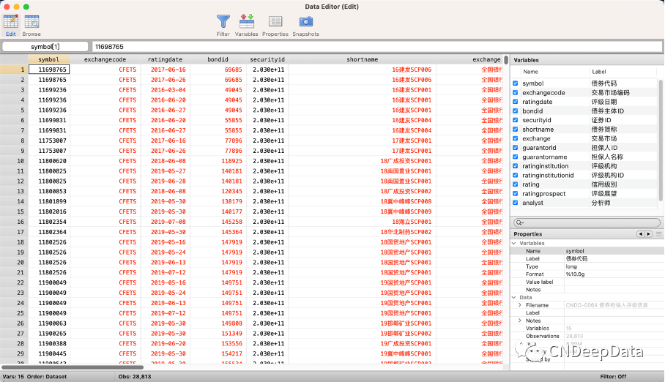Select bondid cell 118925

click(218, 161)
